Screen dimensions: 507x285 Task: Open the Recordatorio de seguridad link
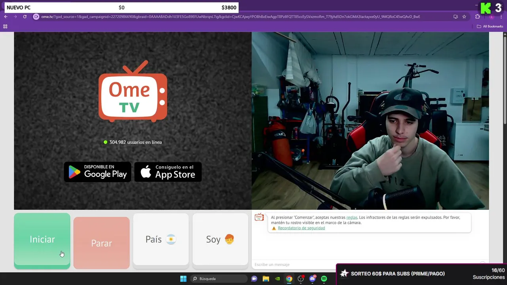click(x=301, y=228)
